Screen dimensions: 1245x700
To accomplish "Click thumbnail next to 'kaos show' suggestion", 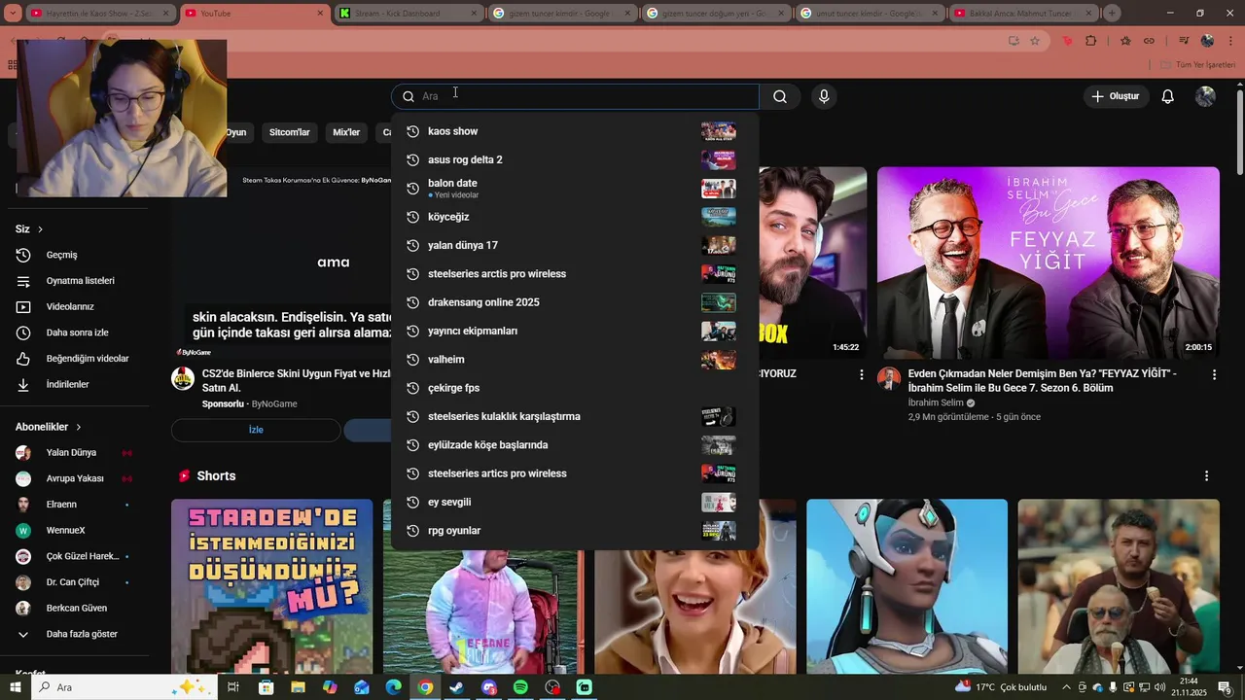I will tap(719, 131).
